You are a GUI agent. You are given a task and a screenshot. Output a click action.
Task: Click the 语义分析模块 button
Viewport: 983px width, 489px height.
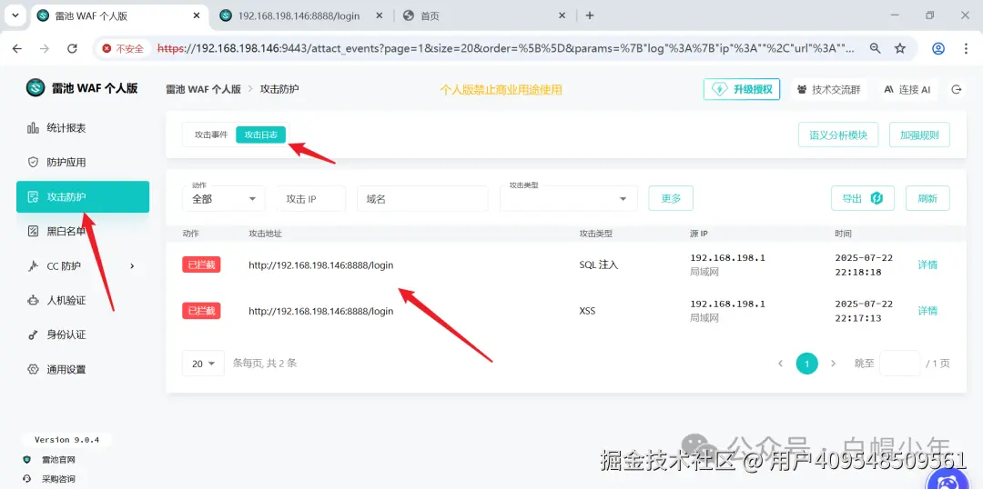tap(838, 135)
